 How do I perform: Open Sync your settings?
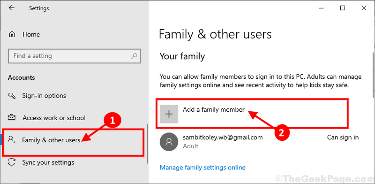(48, 162)
